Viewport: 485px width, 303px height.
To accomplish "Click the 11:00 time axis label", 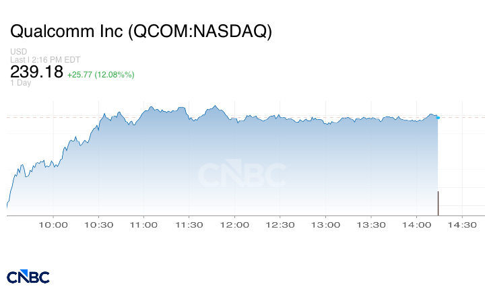I will click(143, 225).
